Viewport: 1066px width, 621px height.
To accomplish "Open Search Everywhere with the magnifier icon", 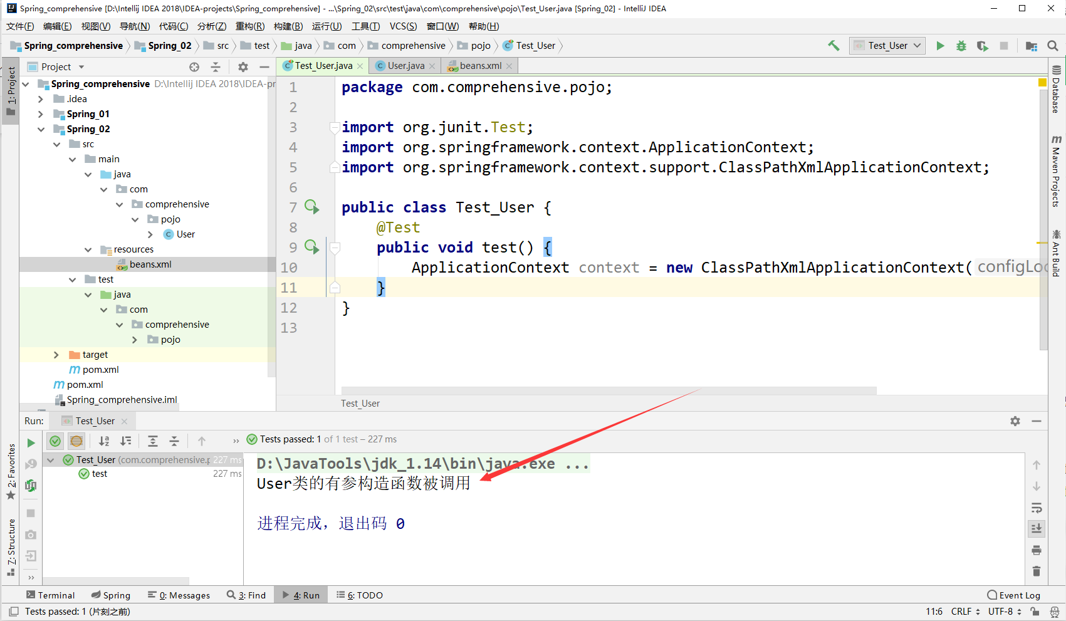I will click(x=1053, y=46).
